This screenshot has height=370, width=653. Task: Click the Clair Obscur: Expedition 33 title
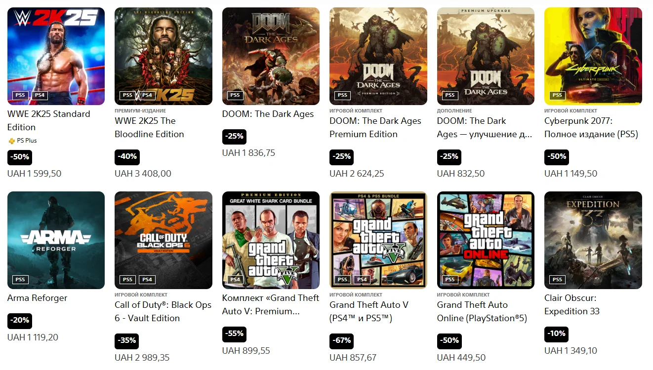click(571, 304)
